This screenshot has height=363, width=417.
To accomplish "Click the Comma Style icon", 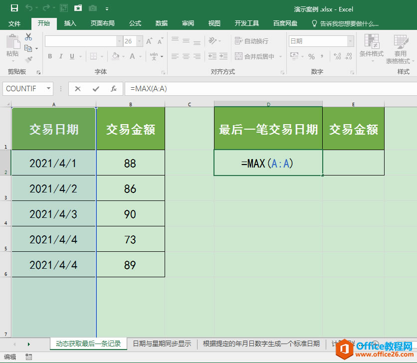I will [322, 56].
